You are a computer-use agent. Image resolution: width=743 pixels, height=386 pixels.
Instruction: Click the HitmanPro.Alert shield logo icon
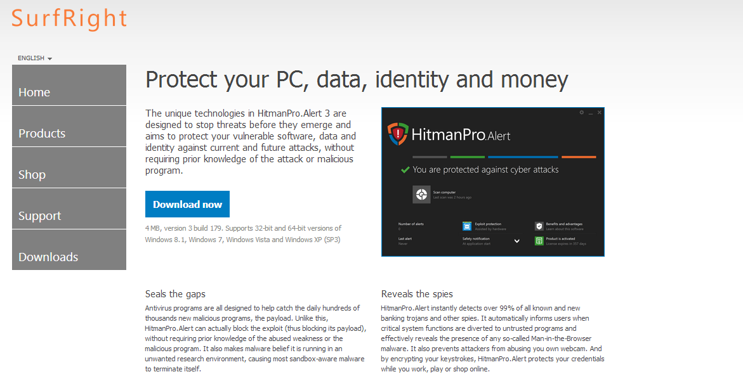[x=398, y=134]
